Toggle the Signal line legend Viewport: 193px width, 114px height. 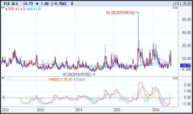(80, 80)
